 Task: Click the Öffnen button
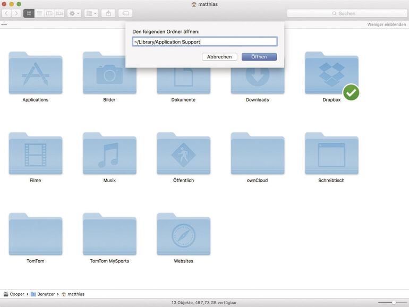[259, 57]
